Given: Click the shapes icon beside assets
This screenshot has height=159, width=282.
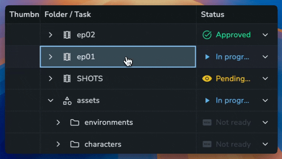Looking at the screenshot, I should [67, 100].
